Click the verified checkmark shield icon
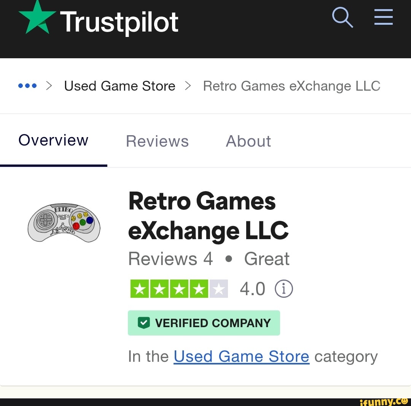 coord(143,323)
